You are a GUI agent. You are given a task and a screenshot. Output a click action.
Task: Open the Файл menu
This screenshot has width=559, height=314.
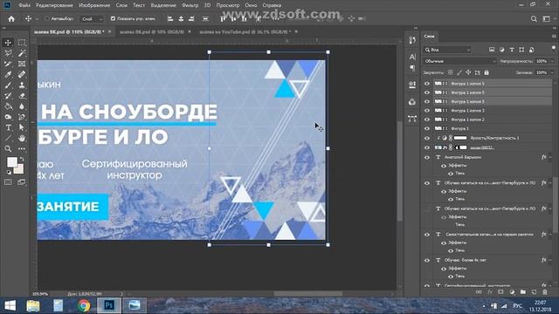click(24, 5)
